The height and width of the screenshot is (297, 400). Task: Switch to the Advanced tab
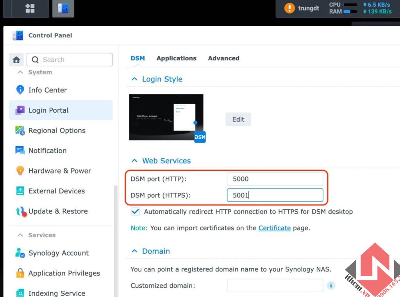click(223, 58)
